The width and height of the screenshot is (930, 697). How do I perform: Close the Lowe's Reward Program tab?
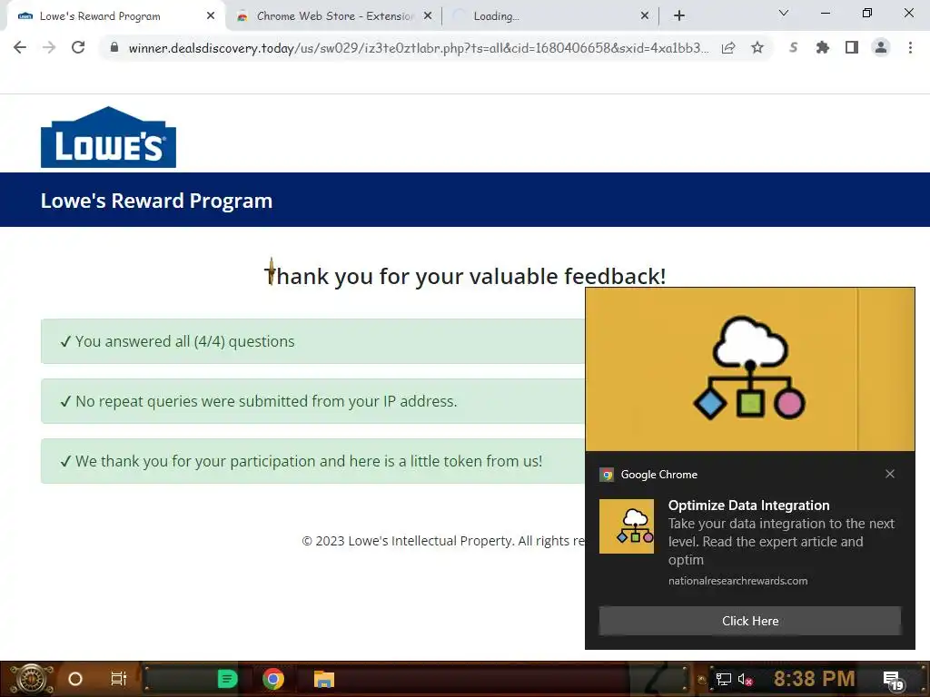[x=211, y=16]
